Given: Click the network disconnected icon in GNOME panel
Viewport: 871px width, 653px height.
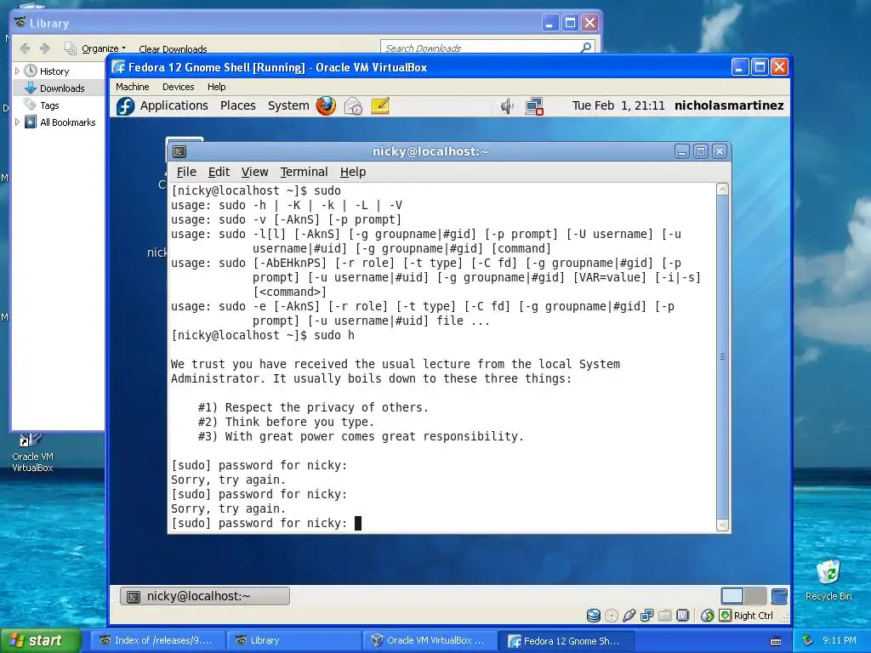Looking at the screenshot, I should tap(534, 106).
